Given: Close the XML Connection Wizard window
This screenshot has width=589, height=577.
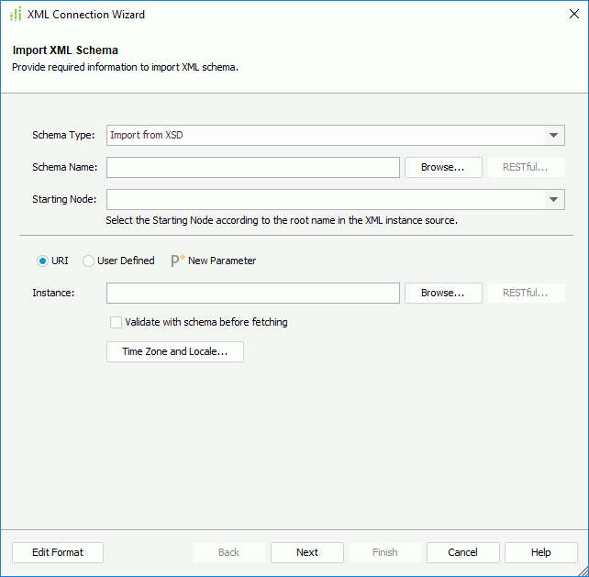Looking at the screenshot, I should [574, 14].
